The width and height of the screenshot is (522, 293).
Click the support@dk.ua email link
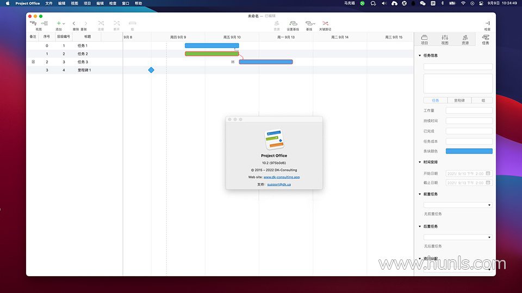pos(279,184)
